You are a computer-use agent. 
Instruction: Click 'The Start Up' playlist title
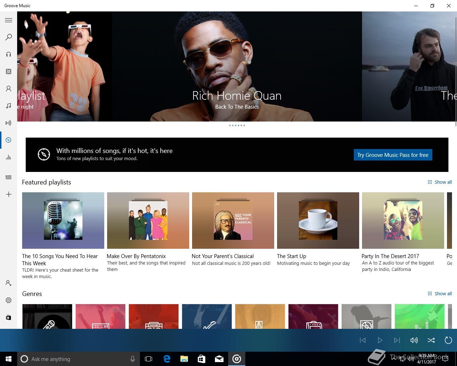pos(291,256)
